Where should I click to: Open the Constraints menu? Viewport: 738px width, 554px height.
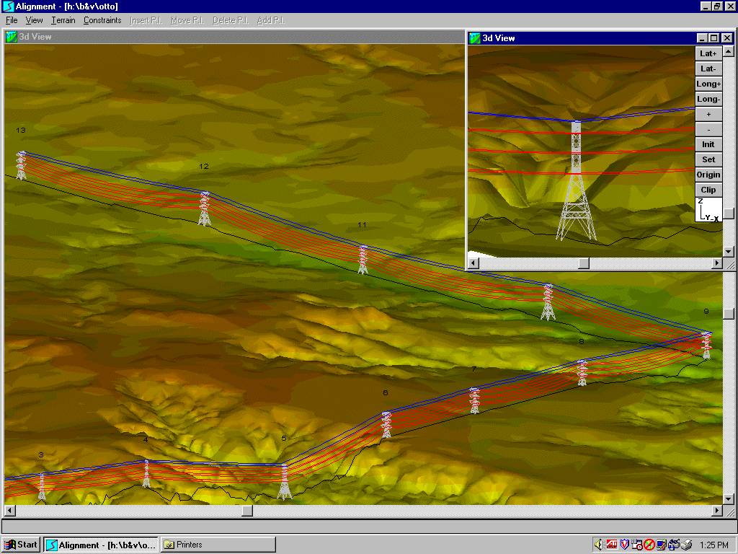point(102,20)
